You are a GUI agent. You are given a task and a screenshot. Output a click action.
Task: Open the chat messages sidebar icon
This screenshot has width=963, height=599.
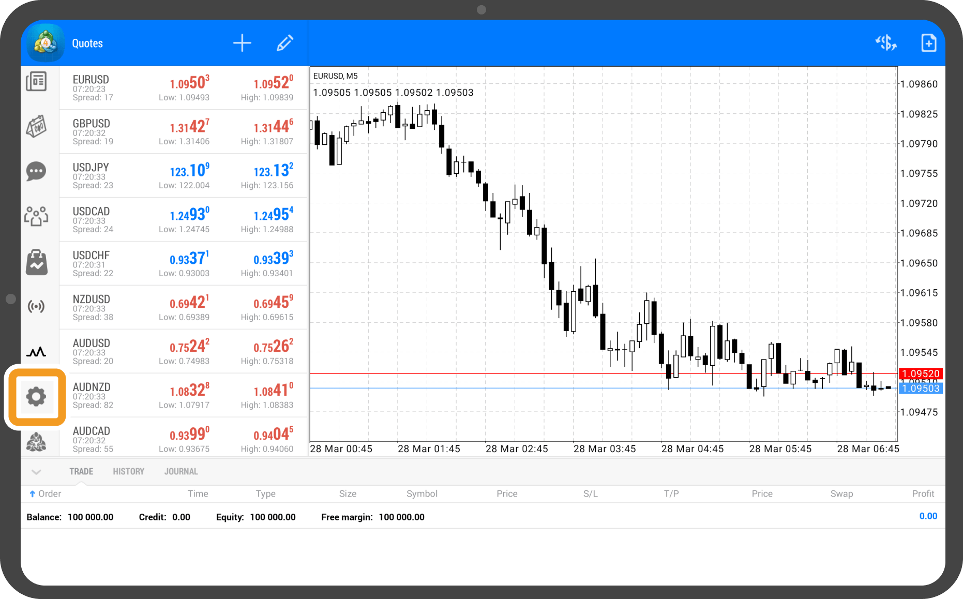[x=36, y=171]
